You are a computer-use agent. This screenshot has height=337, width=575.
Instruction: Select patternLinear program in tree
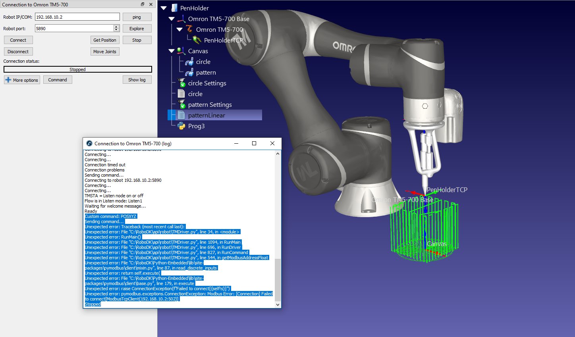click(206, 115)
